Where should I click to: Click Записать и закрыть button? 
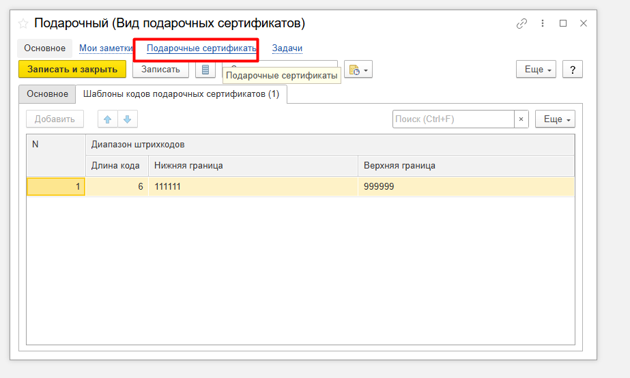pos(72,70)
